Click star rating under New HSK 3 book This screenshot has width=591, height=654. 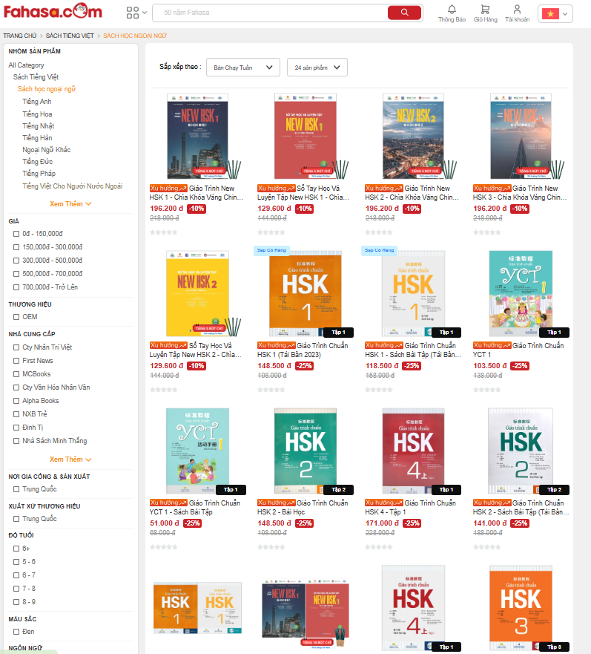pos(486,232)
